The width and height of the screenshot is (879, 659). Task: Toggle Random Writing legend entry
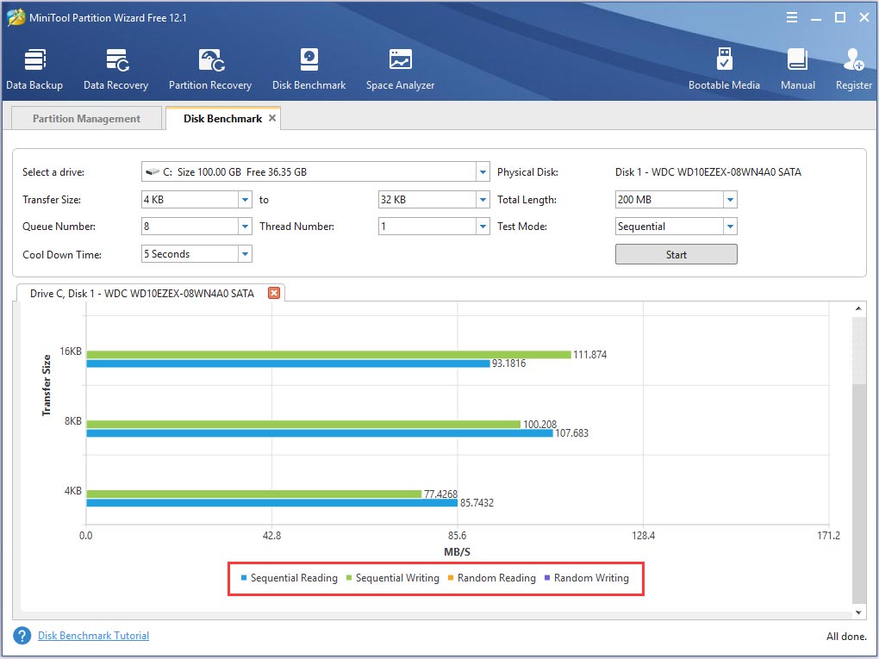coord(585,578)
